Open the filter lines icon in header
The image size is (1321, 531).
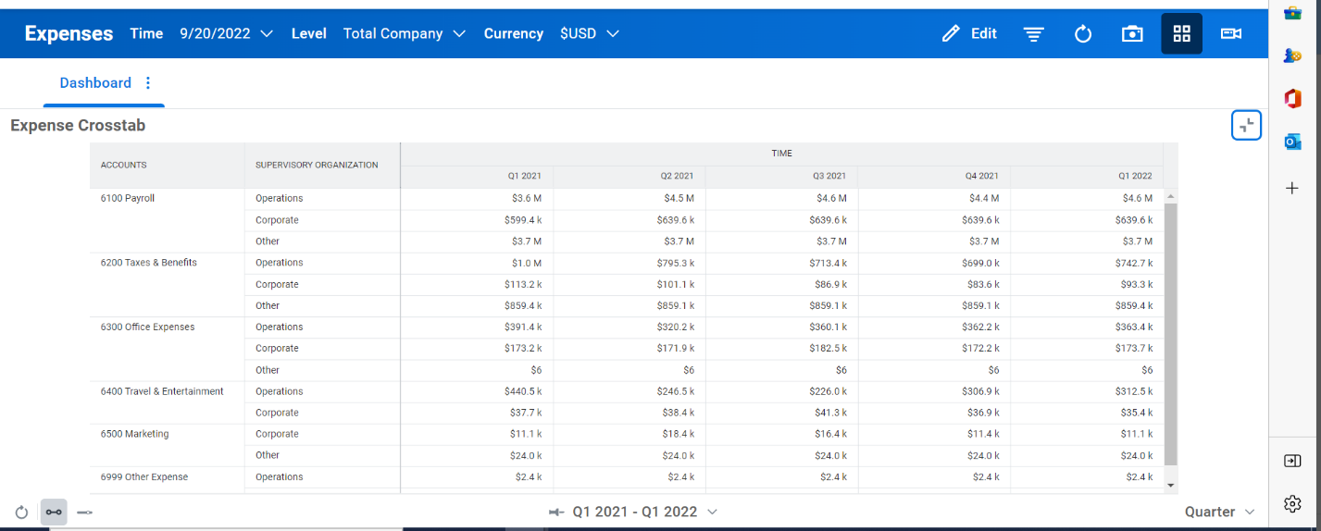pos(1033,34)
